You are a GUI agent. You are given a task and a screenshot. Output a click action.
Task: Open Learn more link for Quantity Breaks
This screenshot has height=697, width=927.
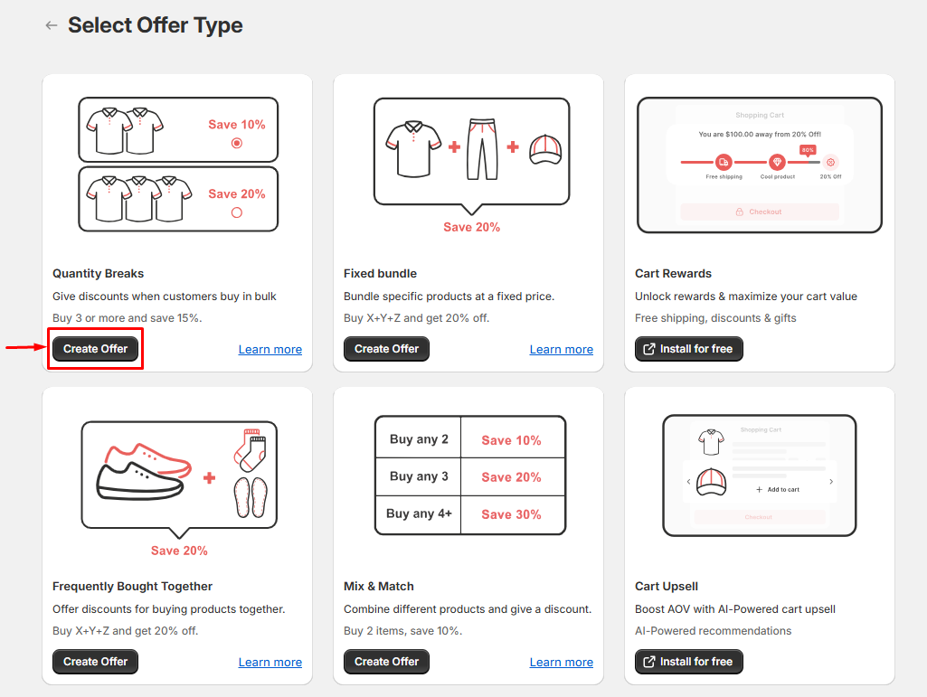tap(270, 350)
